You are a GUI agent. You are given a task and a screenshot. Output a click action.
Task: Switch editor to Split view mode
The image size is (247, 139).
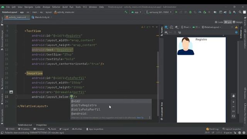pyautogui.click(x=228, y=22)
